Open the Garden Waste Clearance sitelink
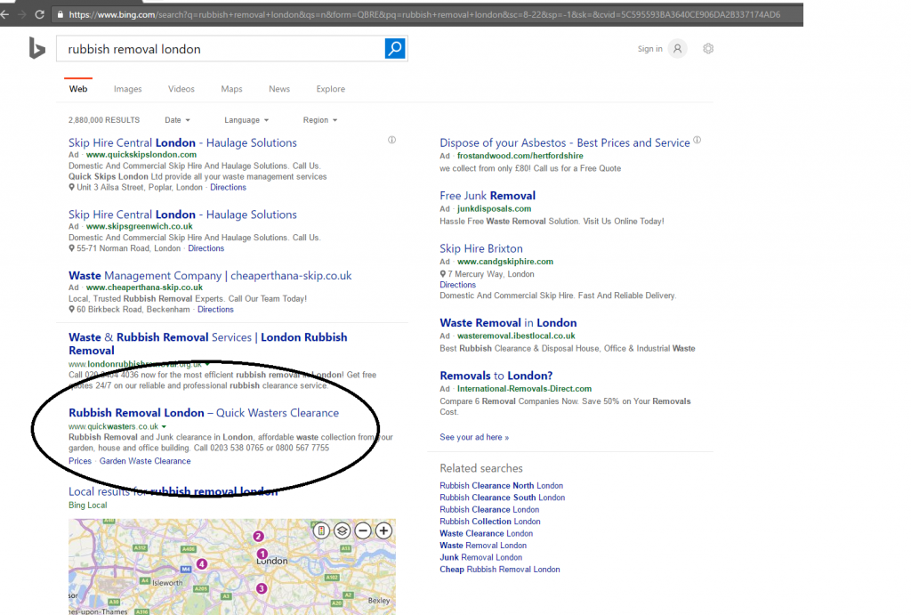 pyautogui.click(x=145, y=461)
